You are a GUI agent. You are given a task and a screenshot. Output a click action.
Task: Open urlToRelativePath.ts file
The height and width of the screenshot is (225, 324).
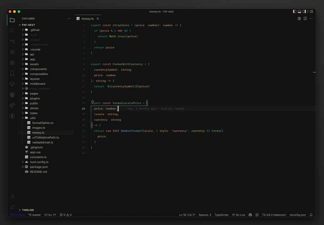click(x=46, y=137)
